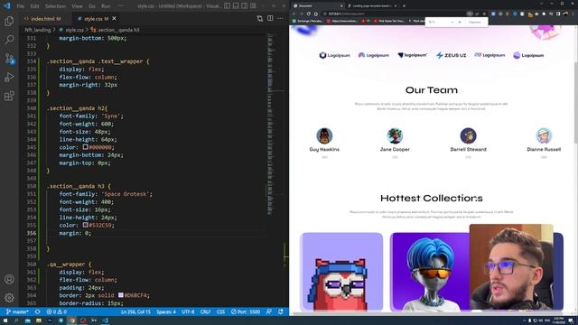The image size is (578, 325).
Task: Change indentation via Spaces: 4
Action: [x=166, y=311]
